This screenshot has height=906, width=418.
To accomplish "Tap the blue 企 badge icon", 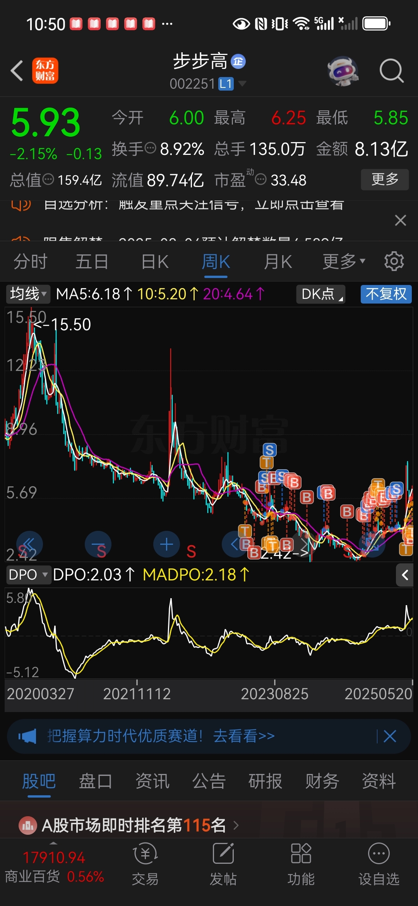I will pos(238,61).
